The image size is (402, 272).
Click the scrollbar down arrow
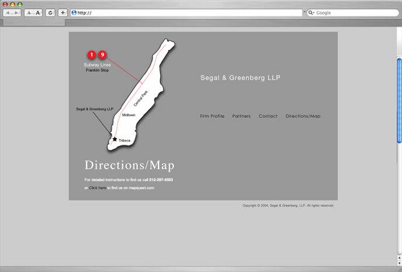[399, 263]
